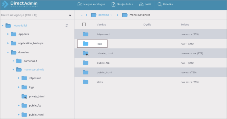The image size is (227, 119).
Task: Click the DirectAdmin logo
Action: [x=20, y=4]
